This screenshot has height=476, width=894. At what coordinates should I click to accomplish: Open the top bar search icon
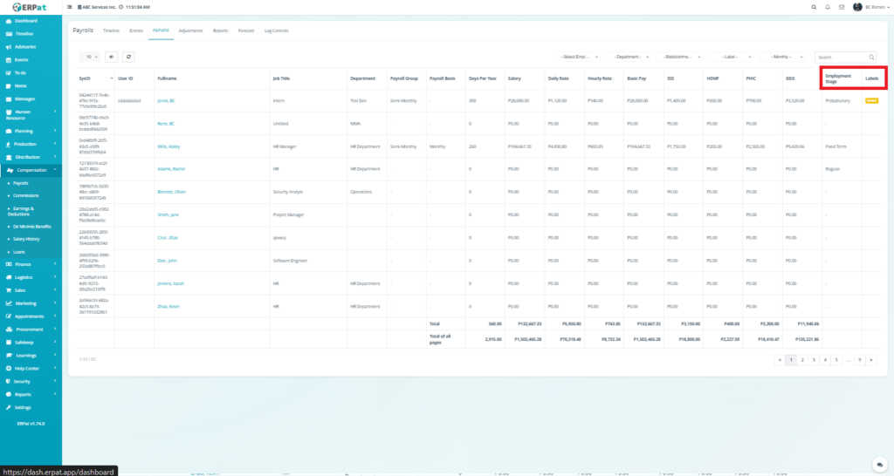[815, 7]
